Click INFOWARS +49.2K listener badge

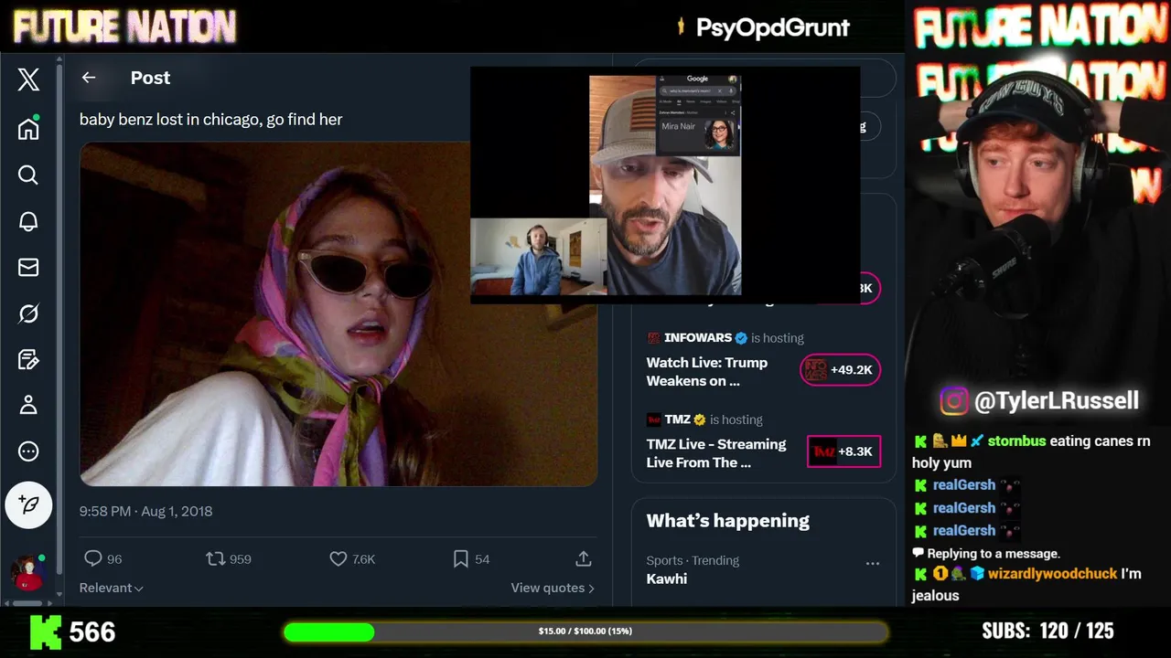point(840,370)
